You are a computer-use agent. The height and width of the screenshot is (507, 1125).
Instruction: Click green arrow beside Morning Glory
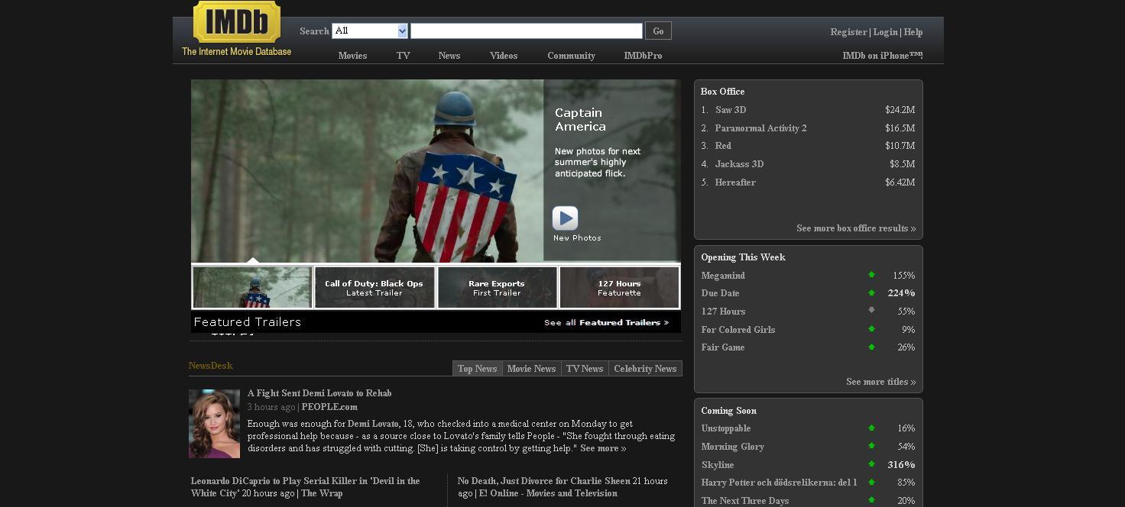(871, 446)
